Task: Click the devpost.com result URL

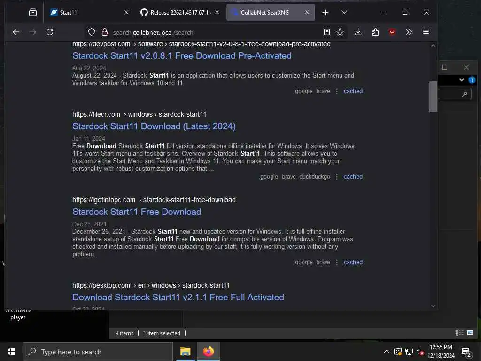Action: click(202, 44)
